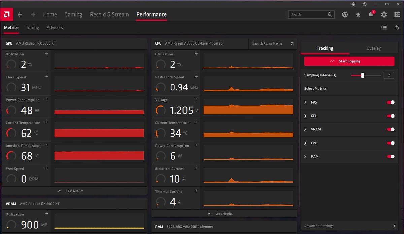Disable the RAM tracking toggle
Screen dimensions: 404x234
point(391,156)
